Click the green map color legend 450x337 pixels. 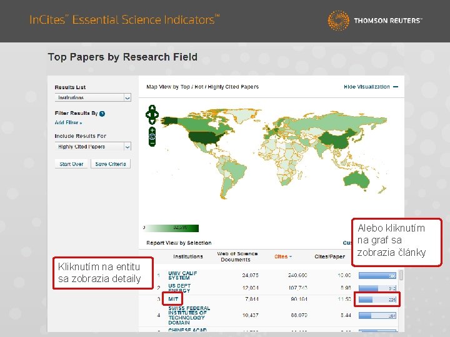tap(172, 228)
